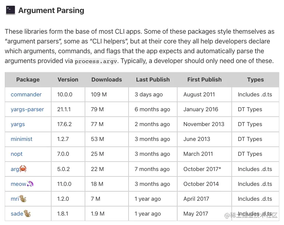Image resolution: width=284 pixels, height=225 pixels.
Task: Click the chipmunk emoji next to sade
Action: tap(27, 213)
